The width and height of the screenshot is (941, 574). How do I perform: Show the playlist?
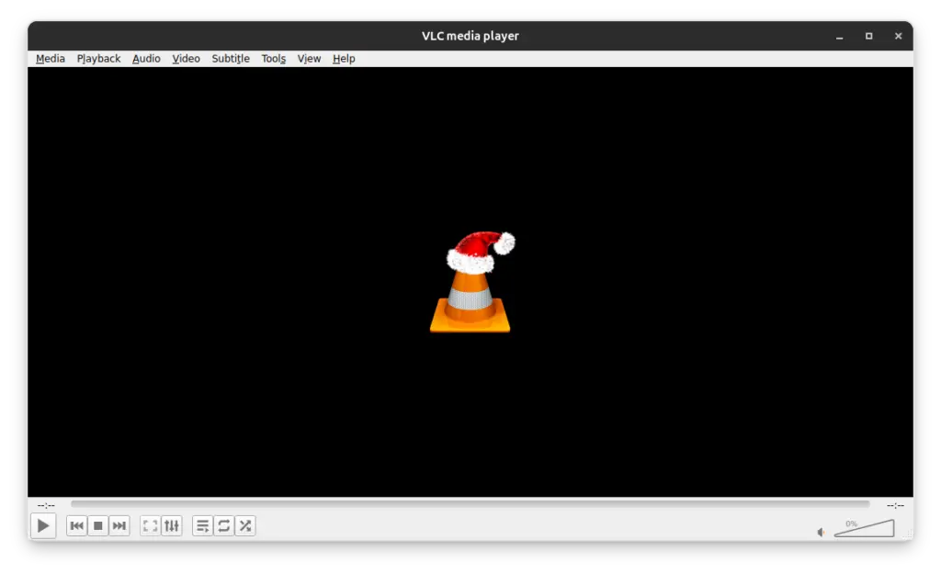[x=201, y=525]
